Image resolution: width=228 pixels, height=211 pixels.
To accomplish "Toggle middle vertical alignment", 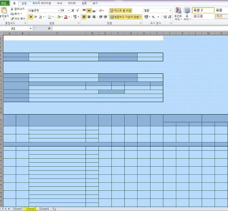I will [89, 10].
